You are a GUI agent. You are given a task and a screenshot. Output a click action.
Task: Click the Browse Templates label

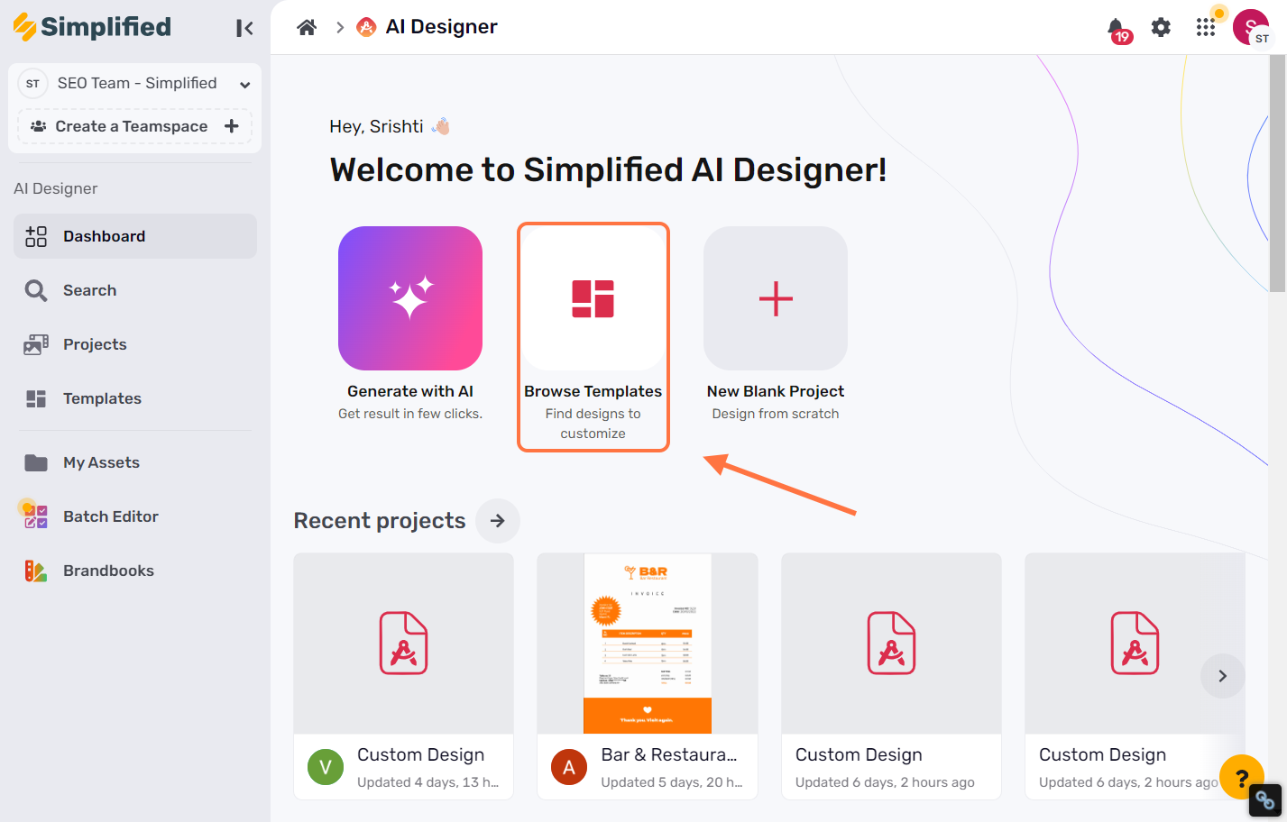click(593, 391)
